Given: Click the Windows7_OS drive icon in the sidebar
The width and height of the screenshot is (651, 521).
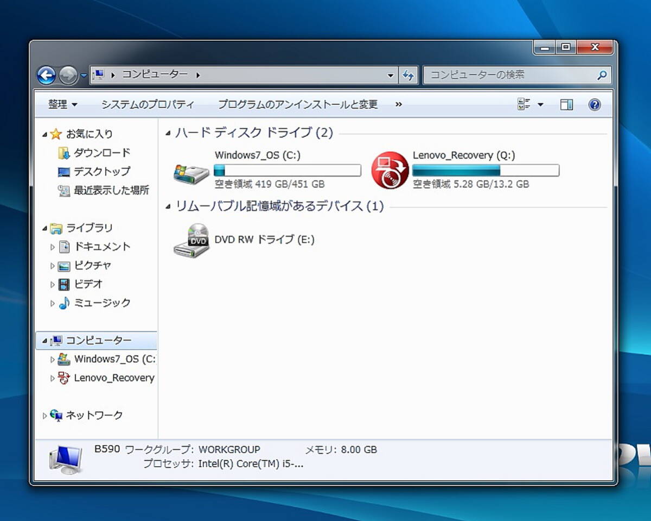Looking at the screenshot, I should 65,359.
